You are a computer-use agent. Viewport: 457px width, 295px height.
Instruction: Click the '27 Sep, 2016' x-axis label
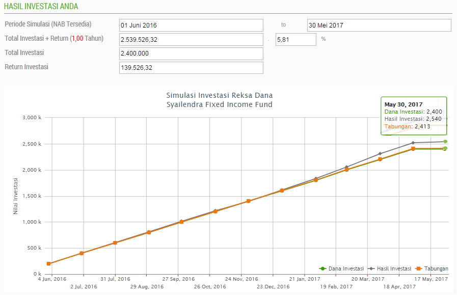178,279
